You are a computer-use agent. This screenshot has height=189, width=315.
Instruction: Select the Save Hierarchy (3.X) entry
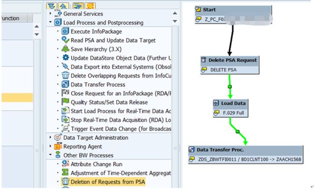tap(96, 49)
